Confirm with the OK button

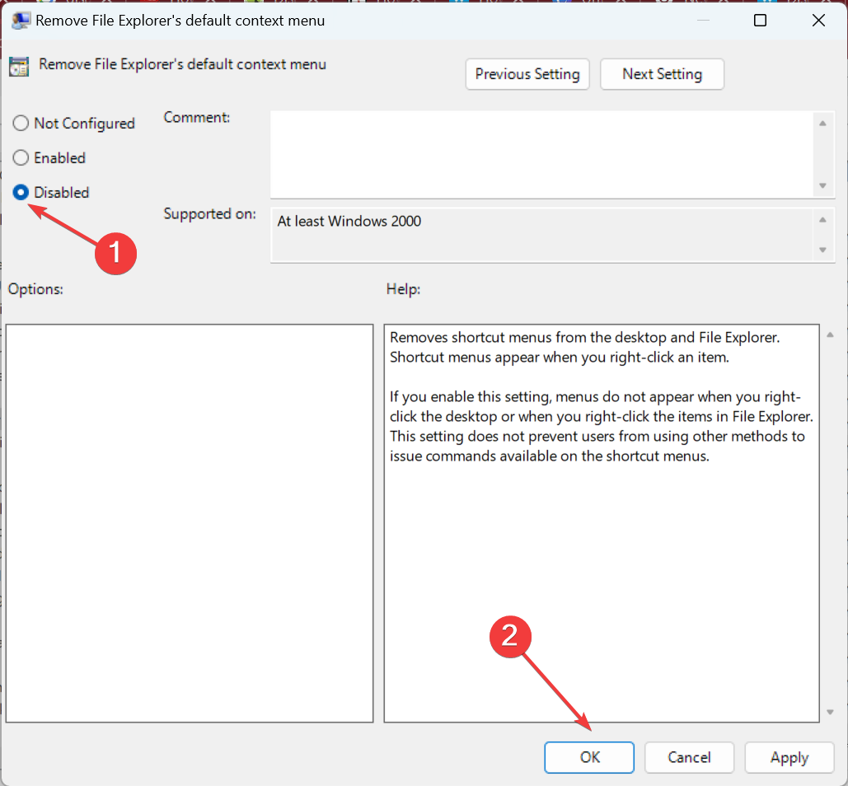click(x=589, y=757)
